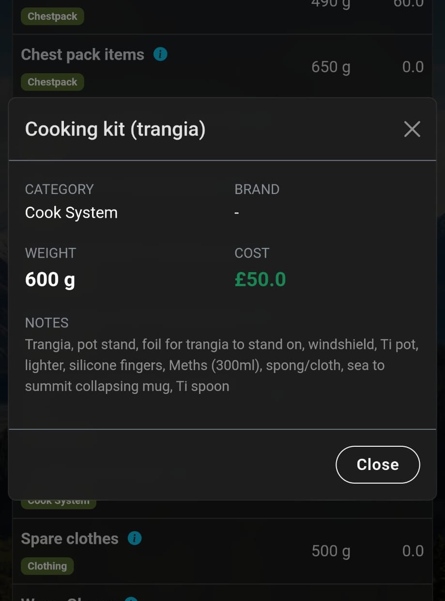The height and width of the screenshot is (601, 445).
Task: Click the 0.0 cost next to Chest pack items
Action: click(x=413, y=66)
